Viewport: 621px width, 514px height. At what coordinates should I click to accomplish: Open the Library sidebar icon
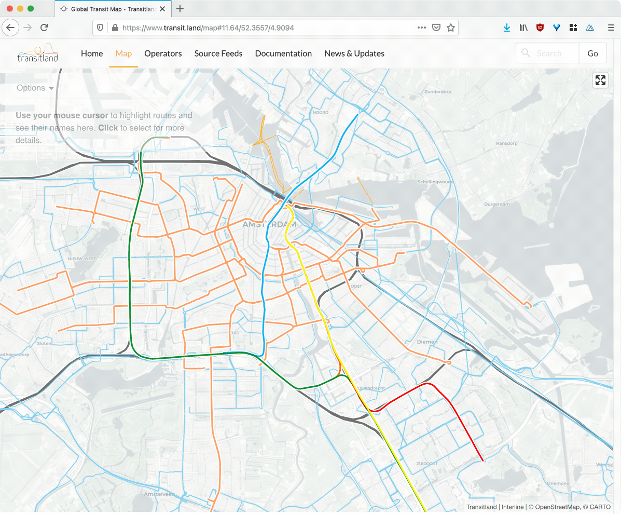point(523,28)
